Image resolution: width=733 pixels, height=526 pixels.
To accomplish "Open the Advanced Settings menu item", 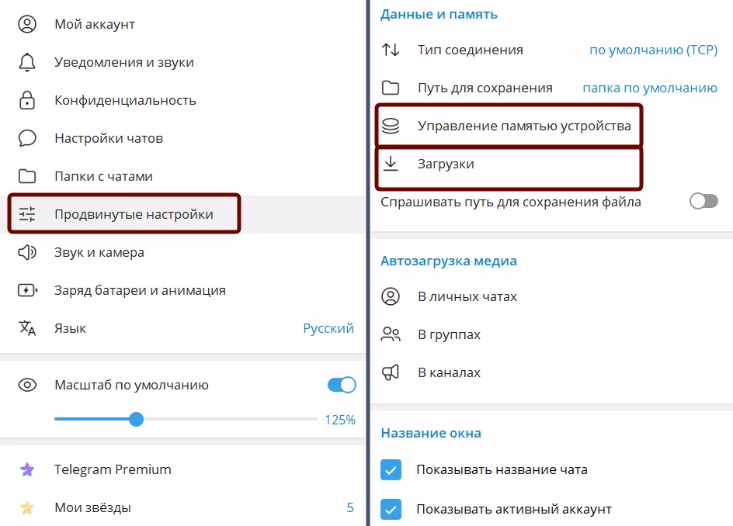I will pyautogui.click(x=134, y=214).
